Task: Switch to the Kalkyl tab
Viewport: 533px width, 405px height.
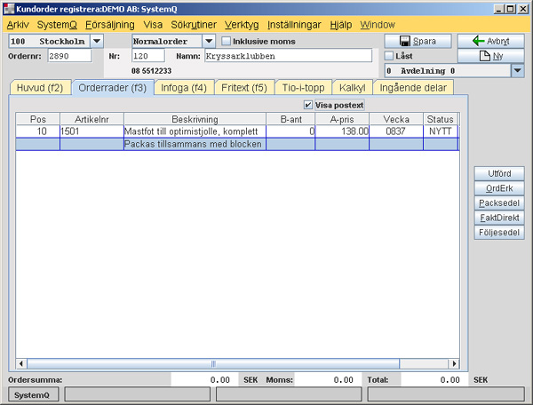Action: click(x=352, y=88)
